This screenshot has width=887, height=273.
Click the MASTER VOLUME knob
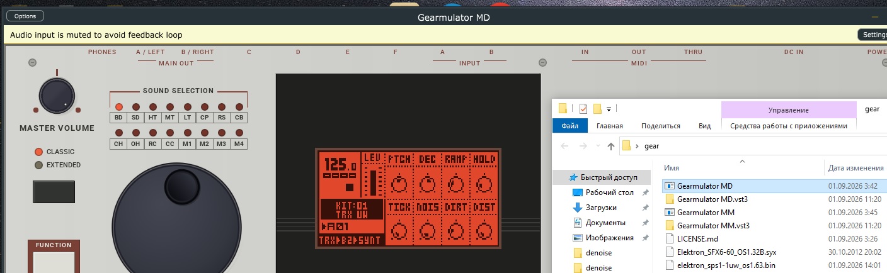(x=57, y=96)
